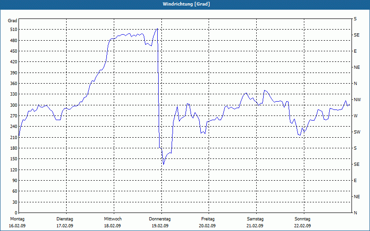Viewport: 370px width, 231px height.
Task: Click the 120 y-axis tick label
Action: pos(14,170)
